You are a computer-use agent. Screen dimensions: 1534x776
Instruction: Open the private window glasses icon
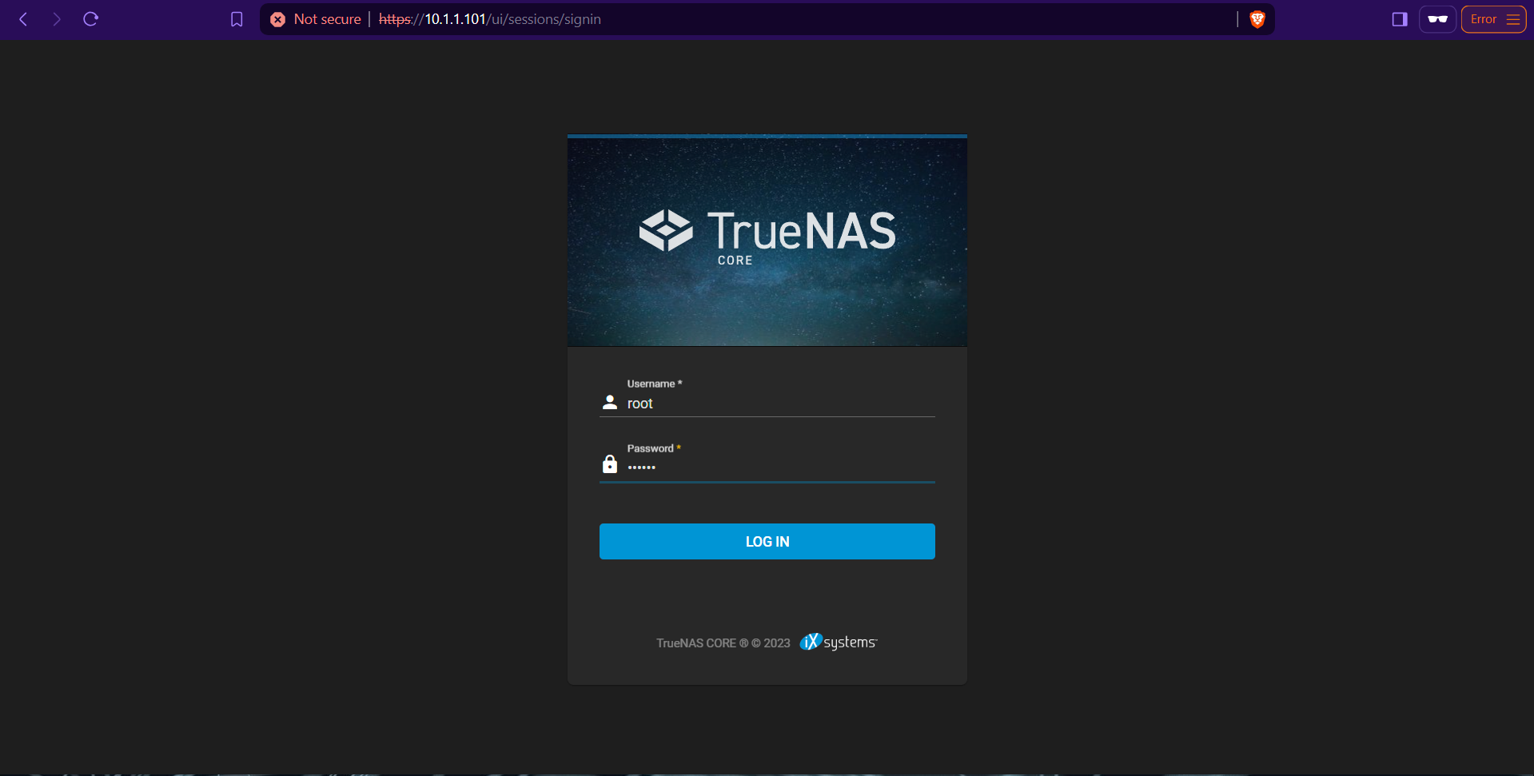coord(1438,19)
